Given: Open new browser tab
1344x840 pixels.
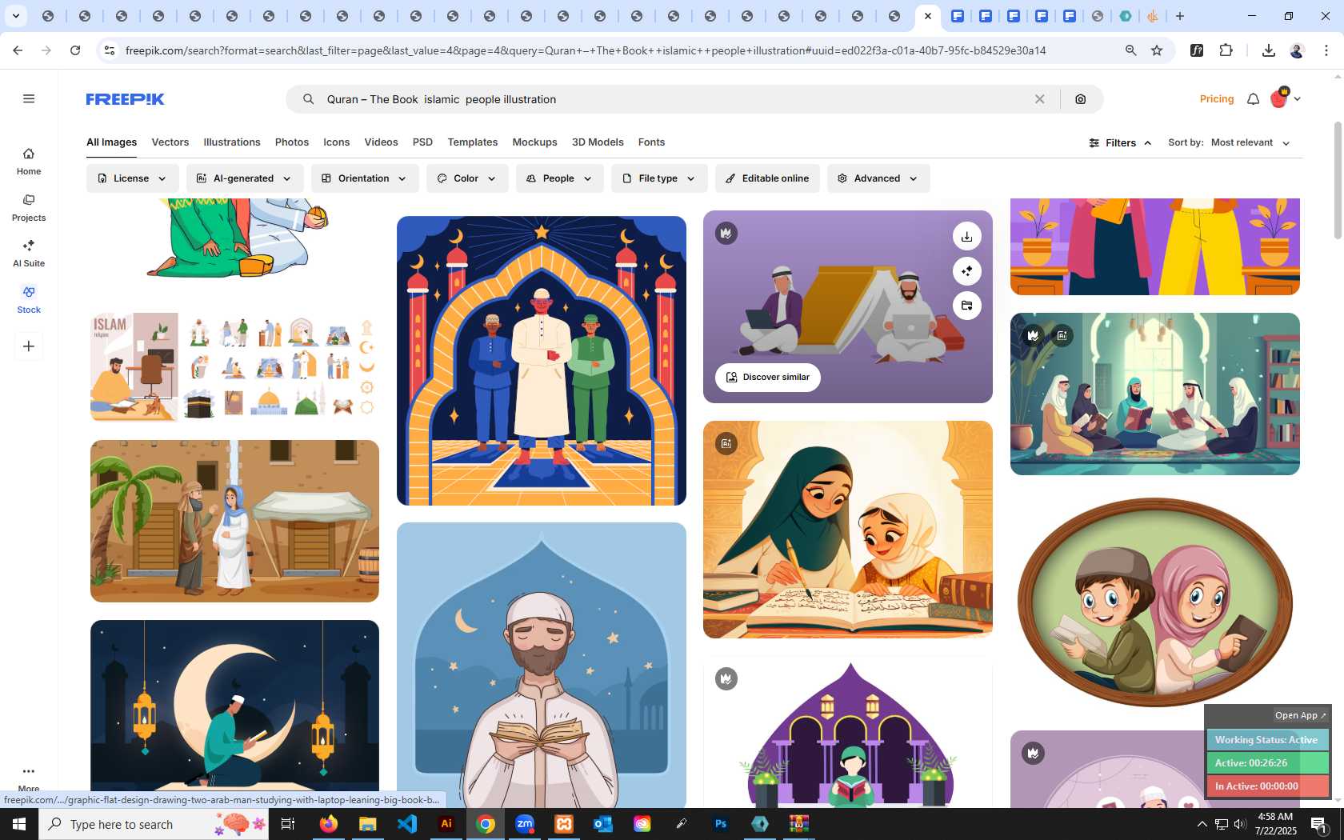Looking at the screenshot, I should (x=1180, y=16).
